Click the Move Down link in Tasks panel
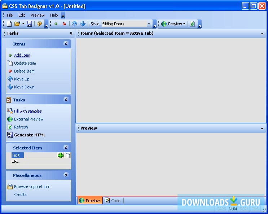The height and width of the screenshot is (214, 268). click(x=24, y=87)
